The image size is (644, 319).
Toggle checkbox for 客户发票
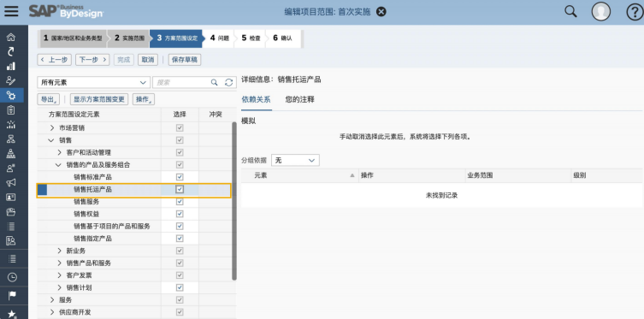coord(180,275)
